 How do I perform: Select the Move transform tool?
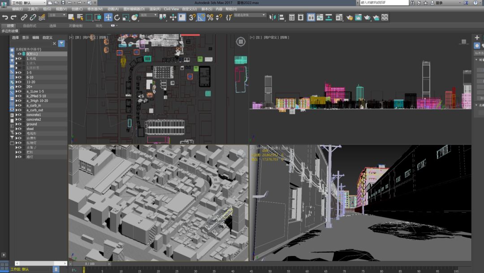pos(108,18)
